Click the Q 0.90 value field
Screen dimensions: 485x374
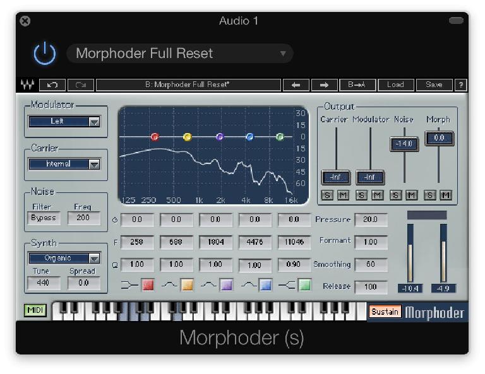pyautogui.click(x=294, y=265)
